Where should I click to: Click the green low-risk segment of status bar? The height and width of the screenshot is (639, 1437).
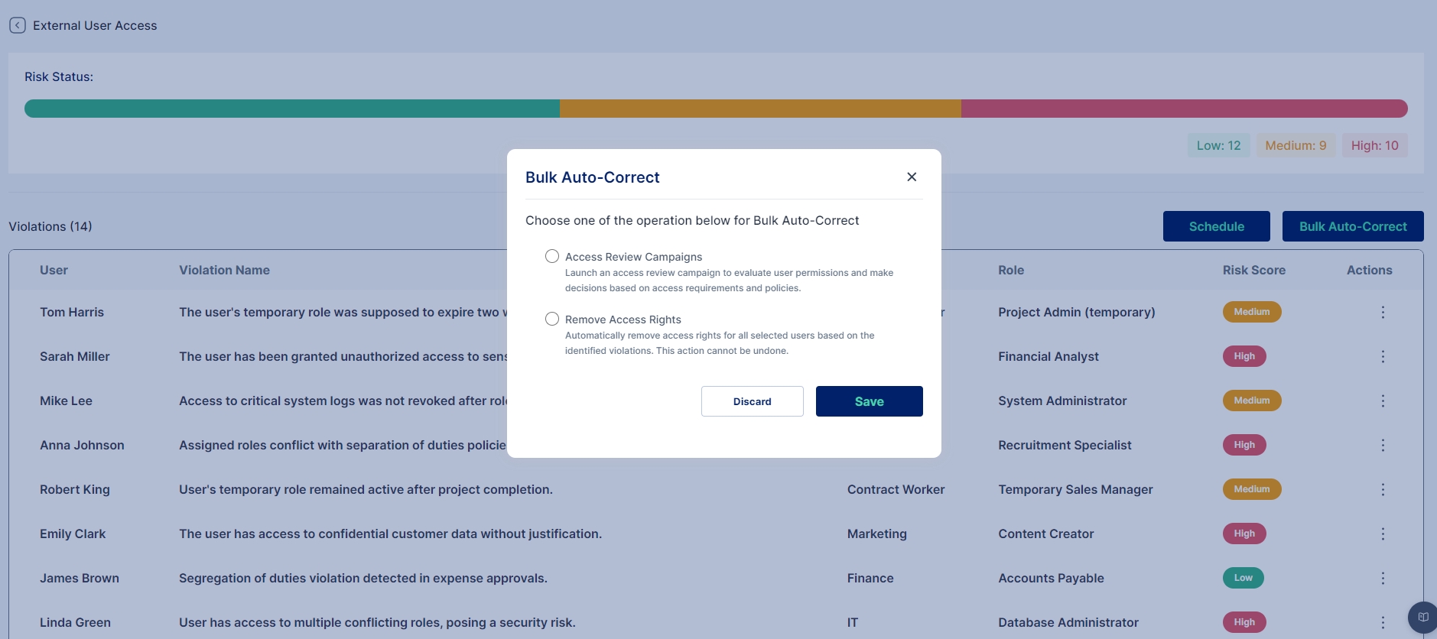(292, 109)
